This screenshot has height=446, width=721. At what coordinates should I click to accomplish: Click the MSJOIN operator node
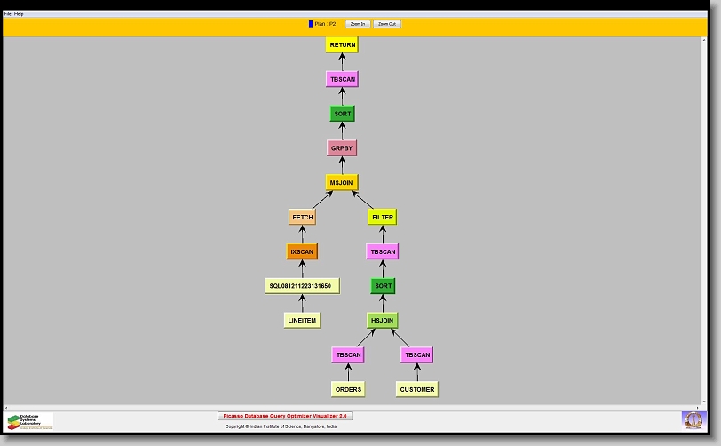(x=342, y=183)
